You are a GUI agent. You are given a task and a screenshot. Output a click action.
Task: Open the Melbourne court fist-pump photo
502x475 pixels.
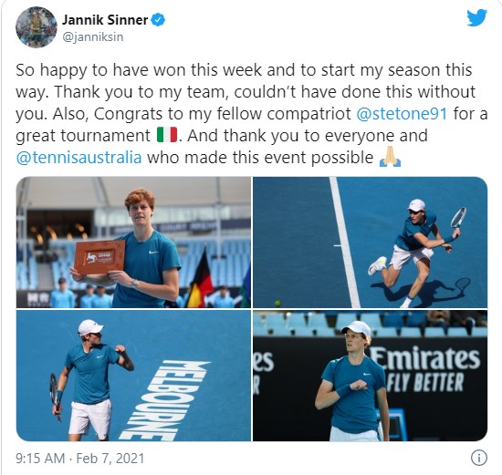click(134, 376)
